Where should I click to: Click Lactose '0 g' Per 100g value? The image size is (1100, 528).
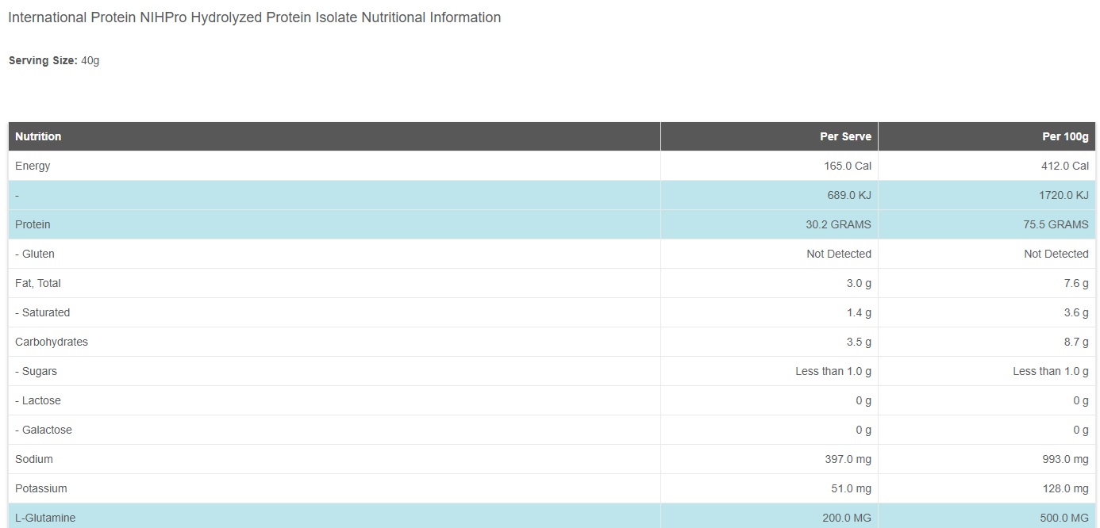click(1081, 400)
